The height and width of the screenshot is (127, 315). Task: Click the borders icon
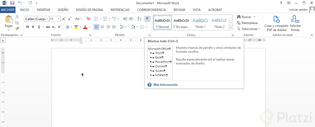(x=142, y=27)
